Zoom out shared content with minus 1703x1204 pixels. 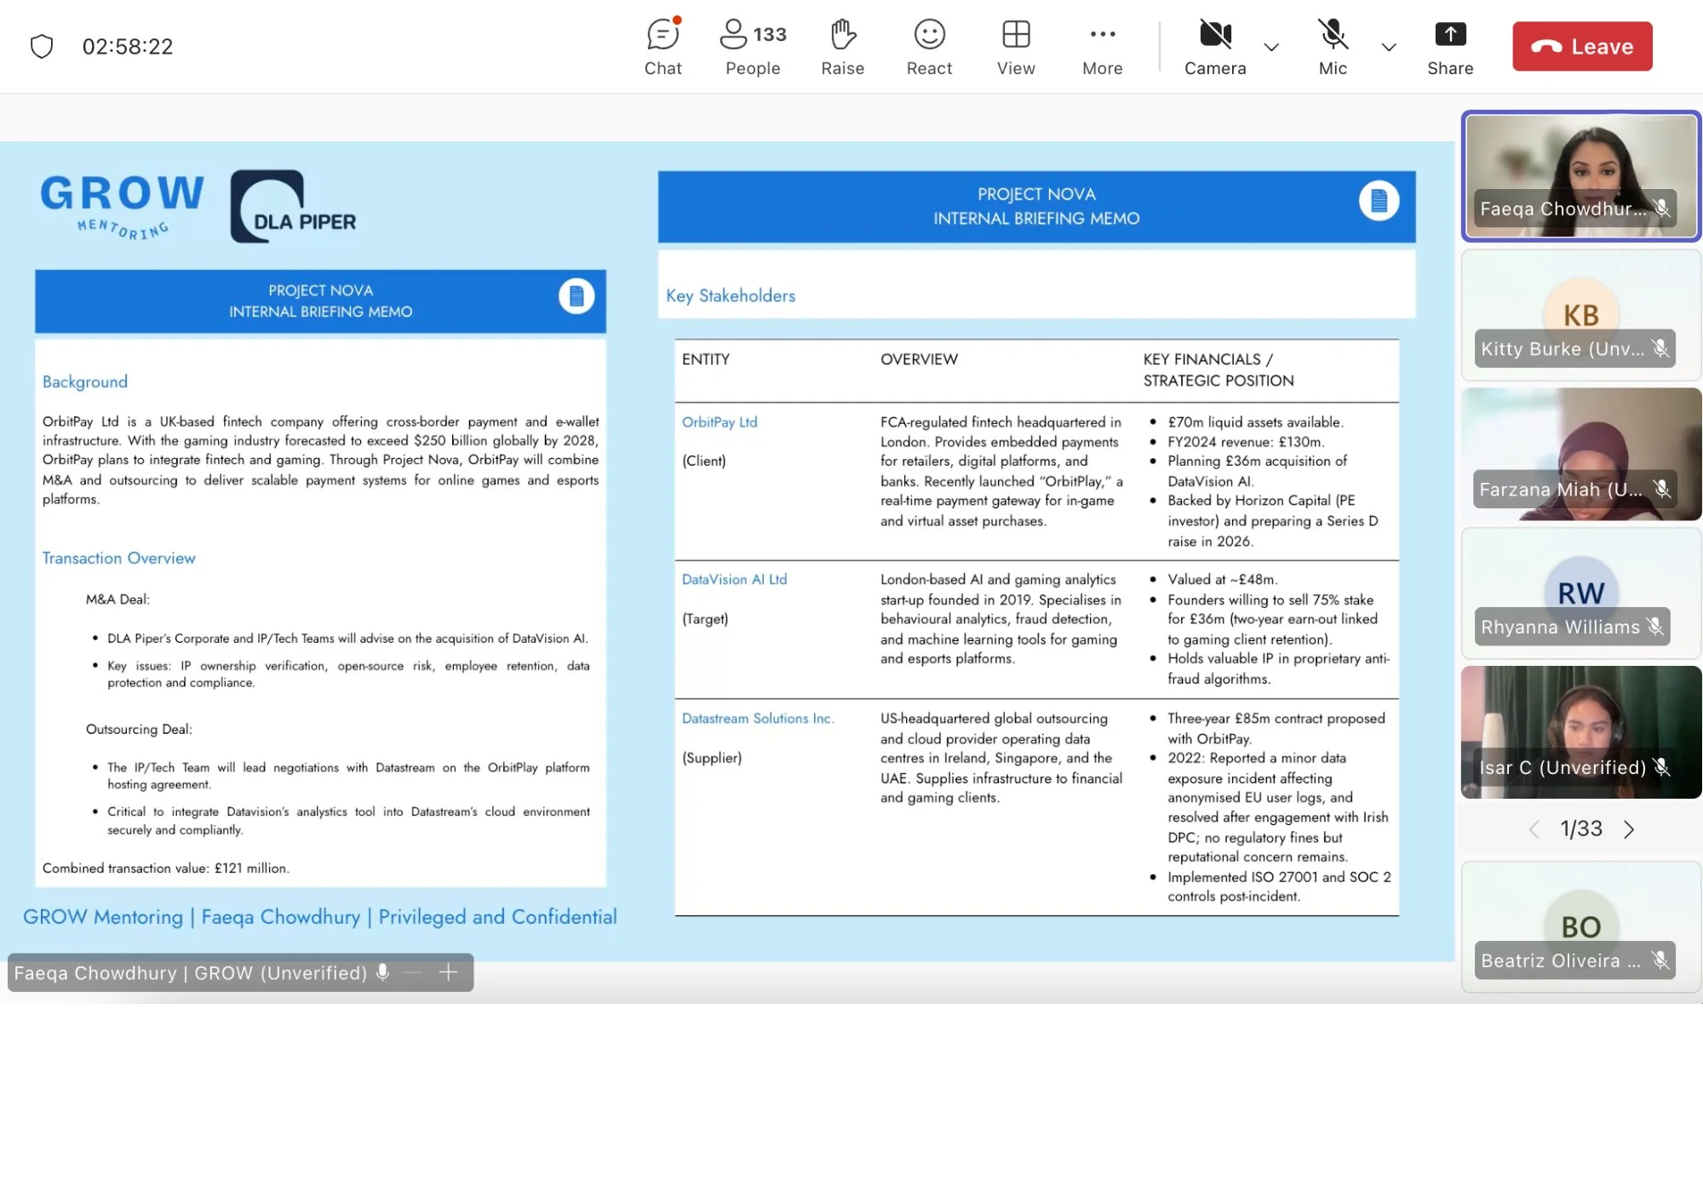pyautogui.click(x=413, y=972)
